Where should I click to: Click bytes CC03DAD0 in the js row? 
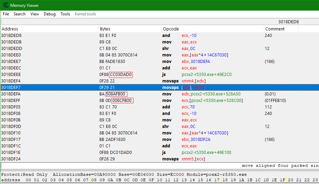tap(121, 75)
